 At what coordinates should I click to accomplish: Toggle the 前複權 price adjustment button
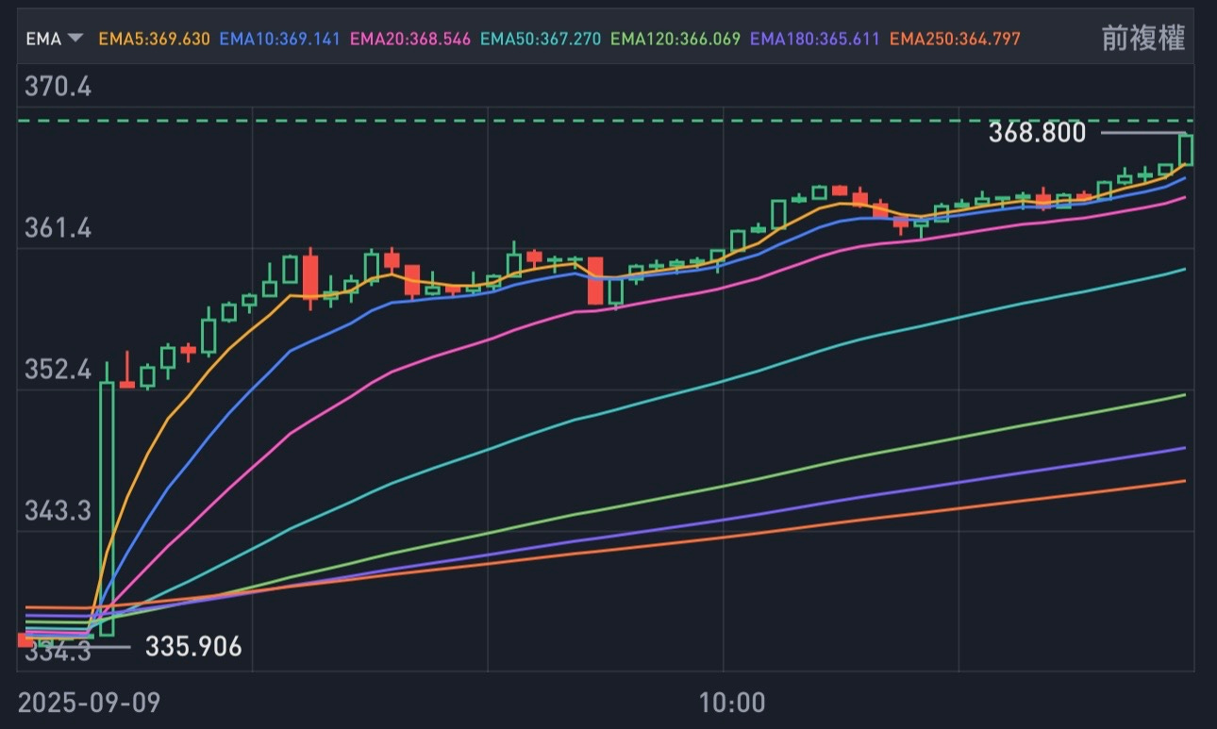1143,39
